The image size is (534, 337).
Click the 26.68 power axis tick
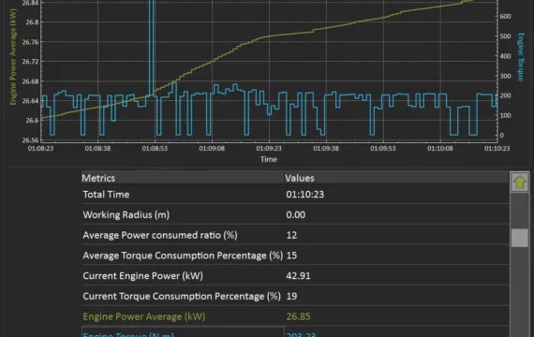click(x=31, y=81)
